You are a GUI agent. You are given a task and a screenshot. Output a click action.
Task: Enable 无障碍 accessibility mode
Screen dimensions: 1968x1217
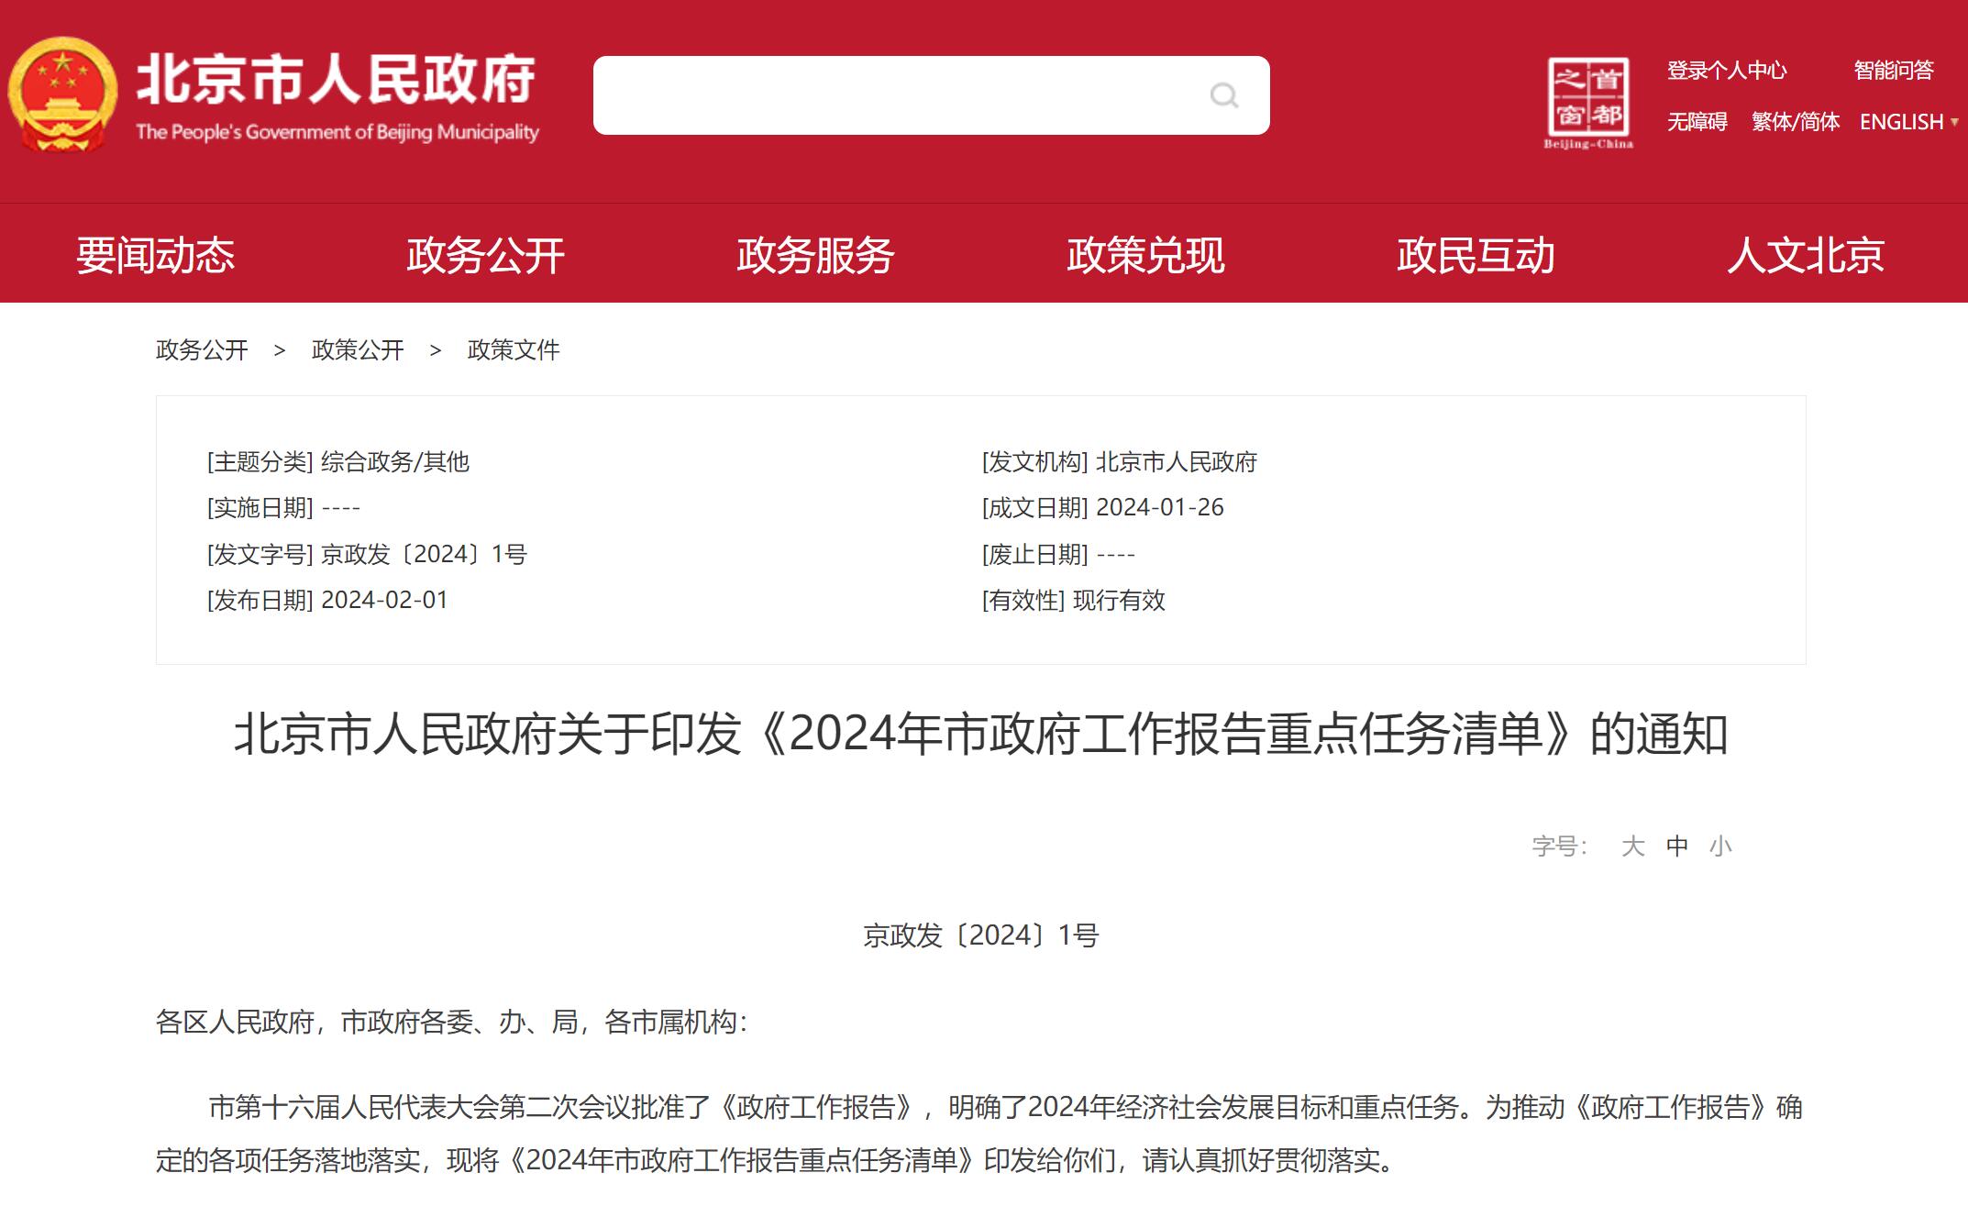[x=1697, y=122]
